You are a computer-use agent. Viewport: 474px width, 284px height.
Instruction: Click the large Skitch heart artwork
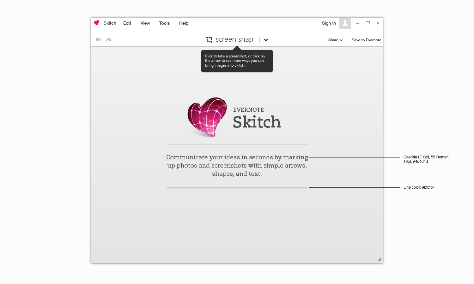click(x=207, y=117)
